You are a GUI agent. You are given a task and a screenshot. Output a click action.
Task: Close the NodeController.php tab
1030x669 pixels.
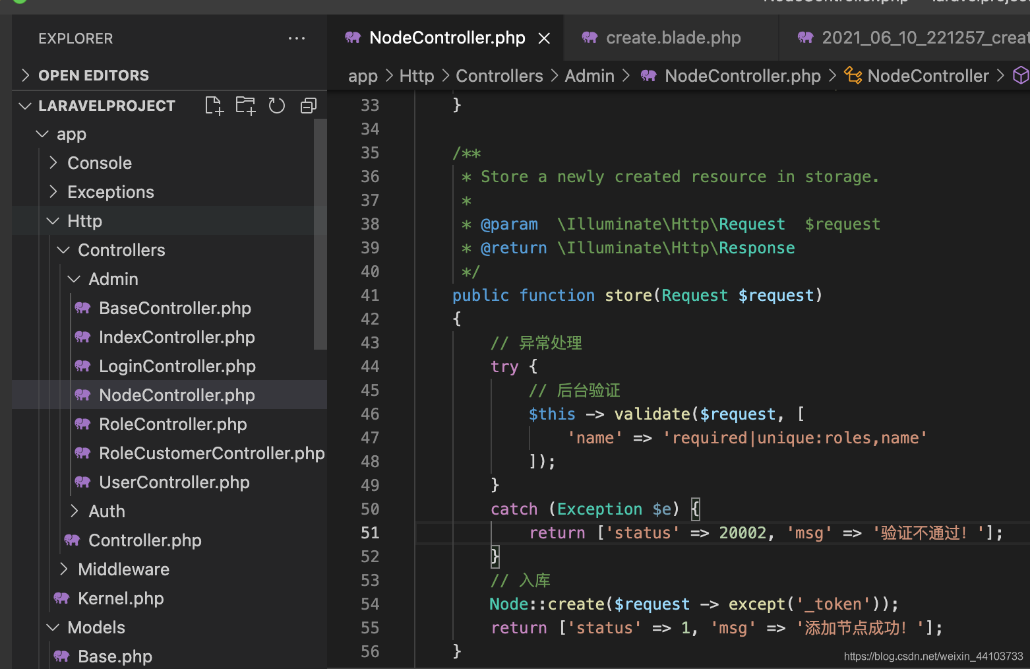pos(544,38)
